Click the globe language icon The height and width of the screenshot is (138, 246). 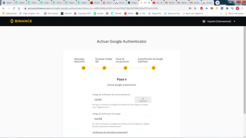coord(204,21)
